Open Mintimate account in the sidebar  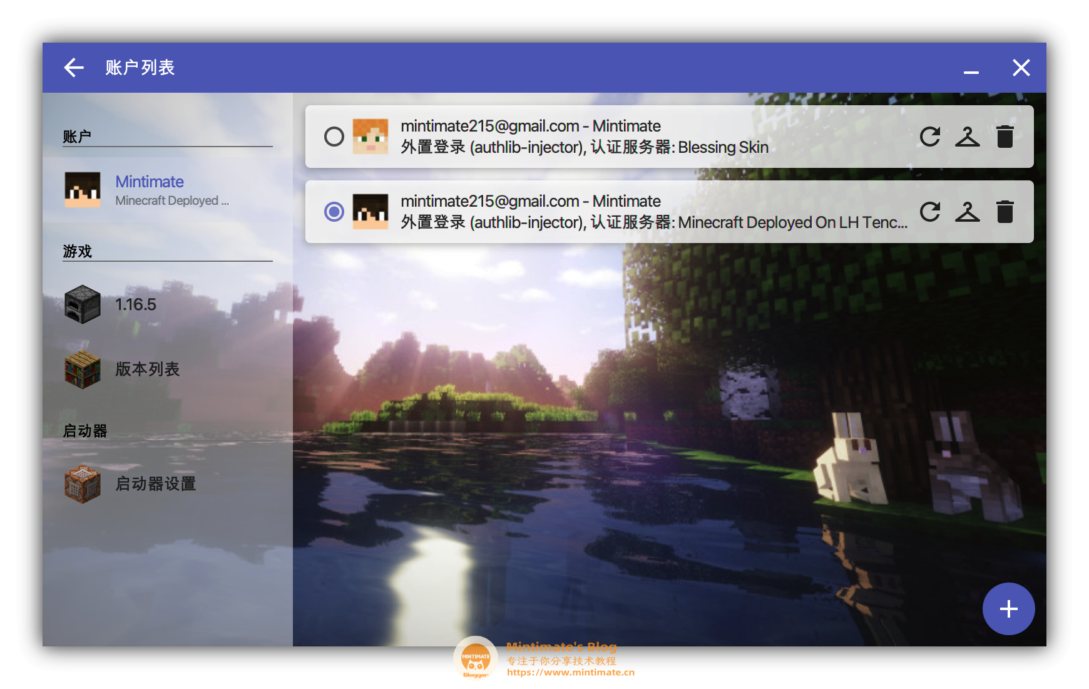tap(168, 190)
